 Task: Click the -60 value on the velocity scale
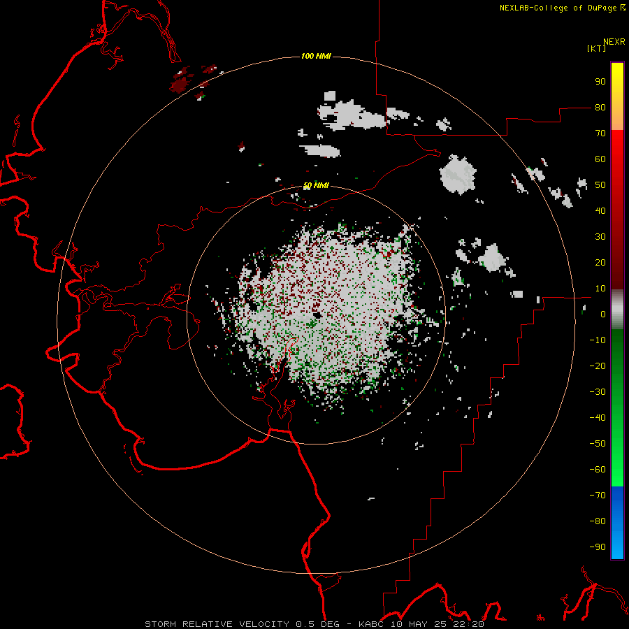pos(598,470)
